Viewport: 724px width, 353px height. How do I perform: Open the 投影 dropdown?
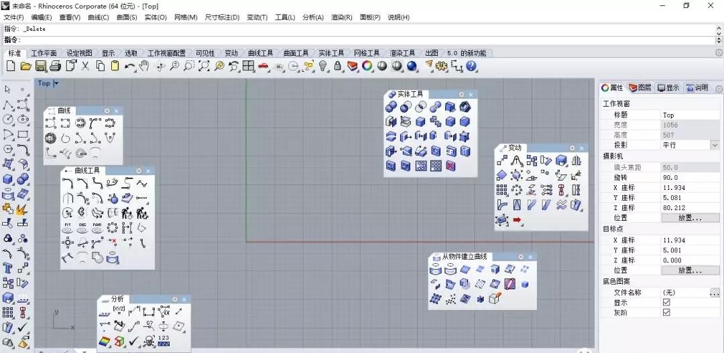[715, 145]
